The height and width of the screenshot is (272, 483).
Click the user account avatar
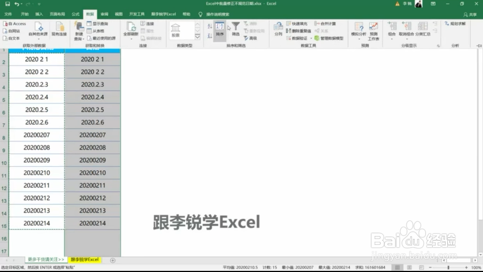coord(419,4)
